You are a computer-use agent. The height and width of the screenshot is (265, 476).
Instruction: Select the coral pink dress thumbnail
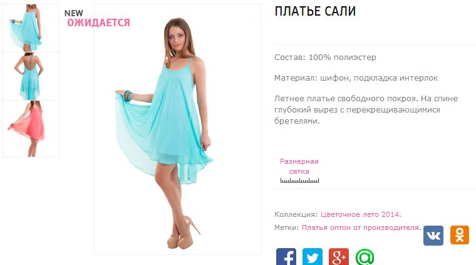pyautogui.click(x=31, y=129)
